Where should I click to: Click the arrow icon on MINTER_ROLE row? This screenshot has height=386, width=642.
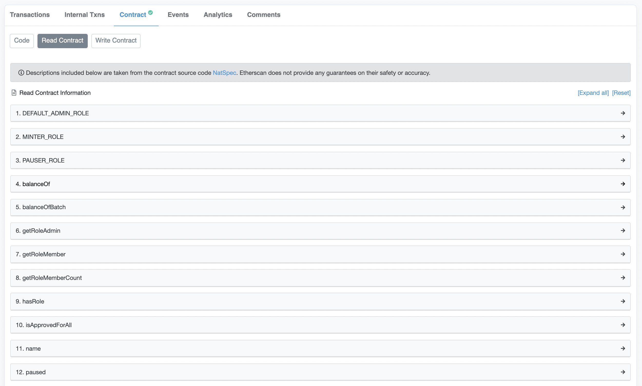(x=623, y=137)
